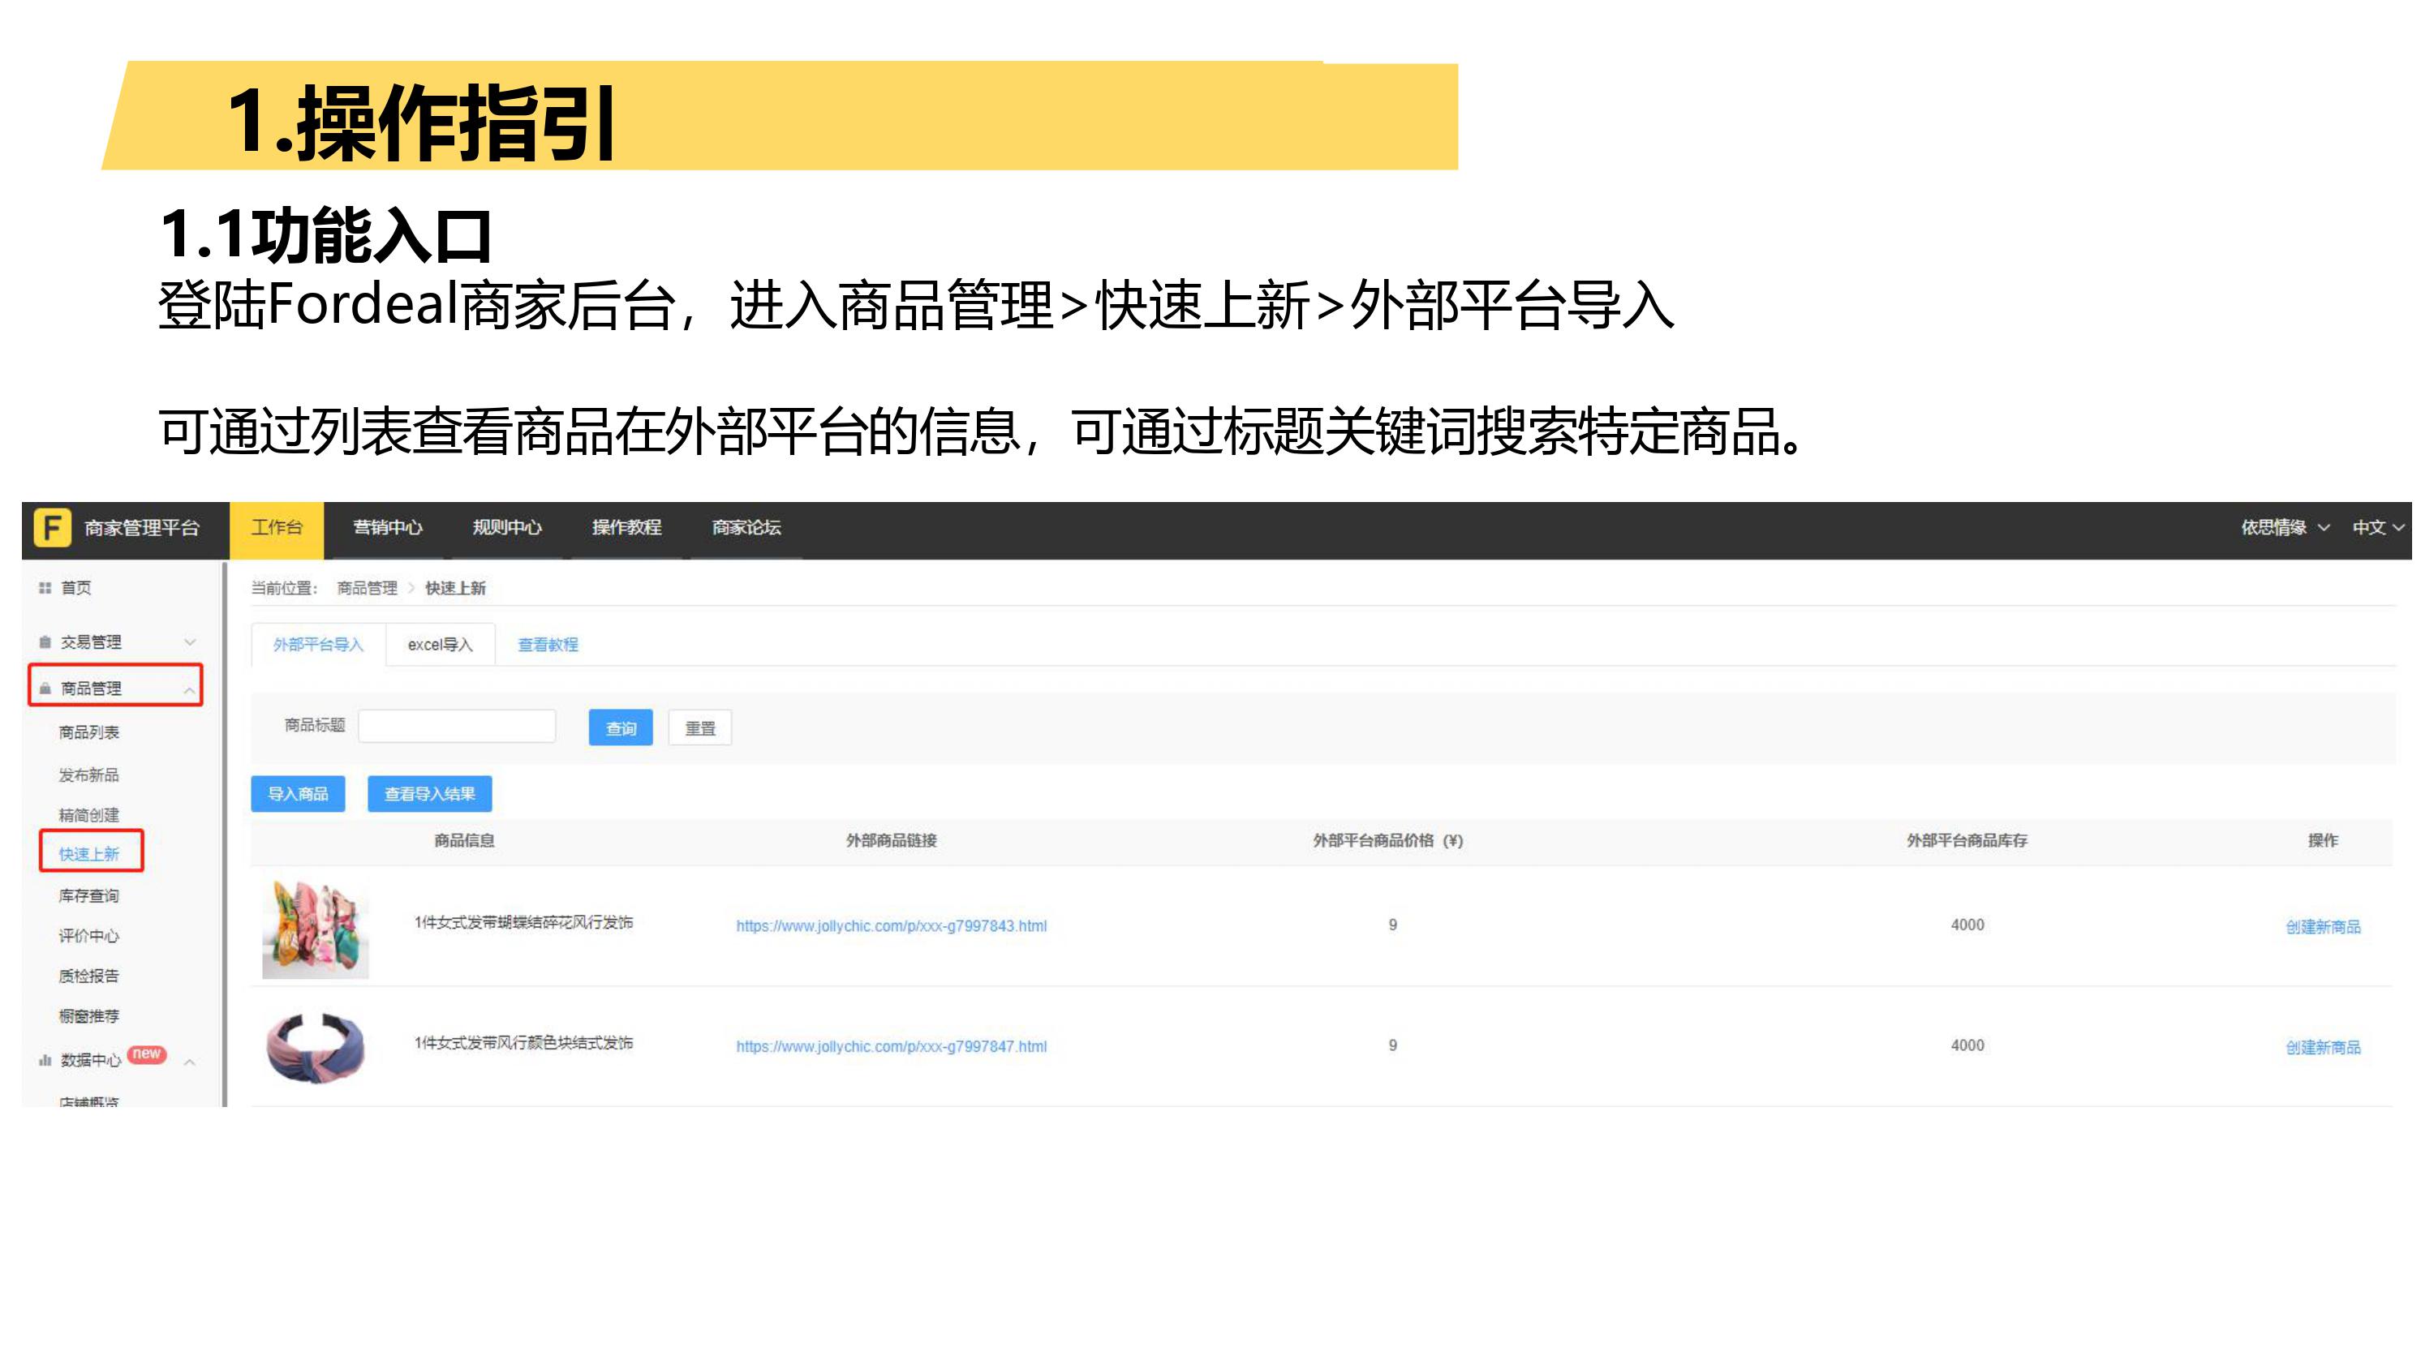Screen dimensions: 2434x1369
Task: Click the 商品信息 column header
Action: 464,841
